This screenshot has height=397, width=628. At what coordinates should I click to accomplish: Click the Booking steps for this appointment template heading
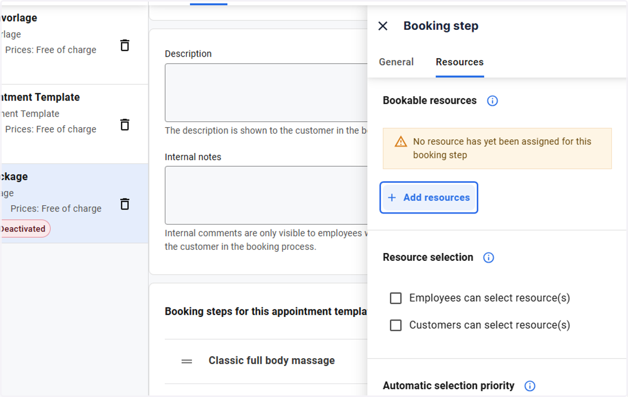(266, 312)
